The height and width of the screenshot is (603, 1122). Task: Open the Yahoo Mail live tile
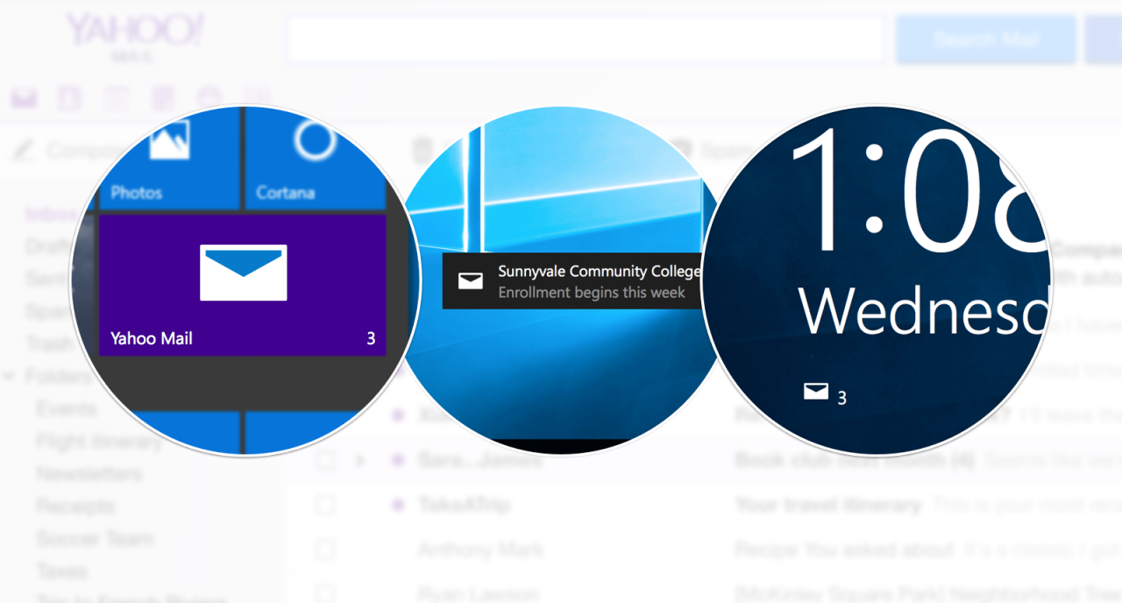[243, 285]
